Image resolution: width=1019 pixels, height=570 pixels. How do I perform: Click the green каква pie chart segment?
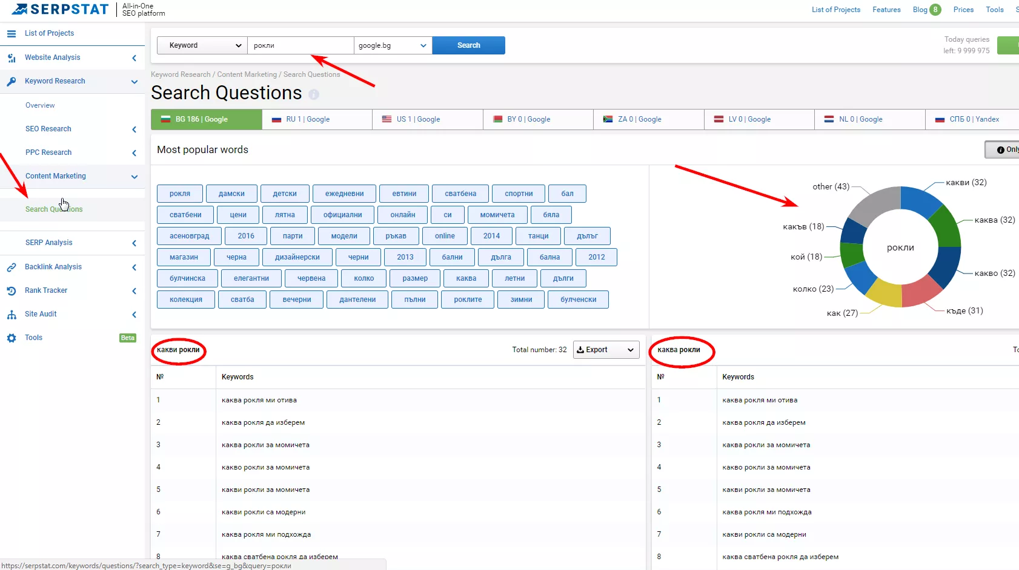947,226
